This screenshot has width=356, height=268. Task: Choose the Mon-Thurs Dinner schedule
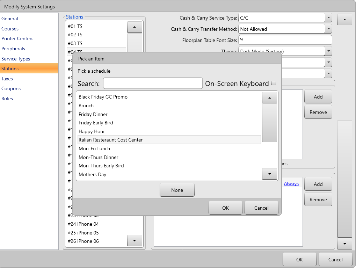169,157
